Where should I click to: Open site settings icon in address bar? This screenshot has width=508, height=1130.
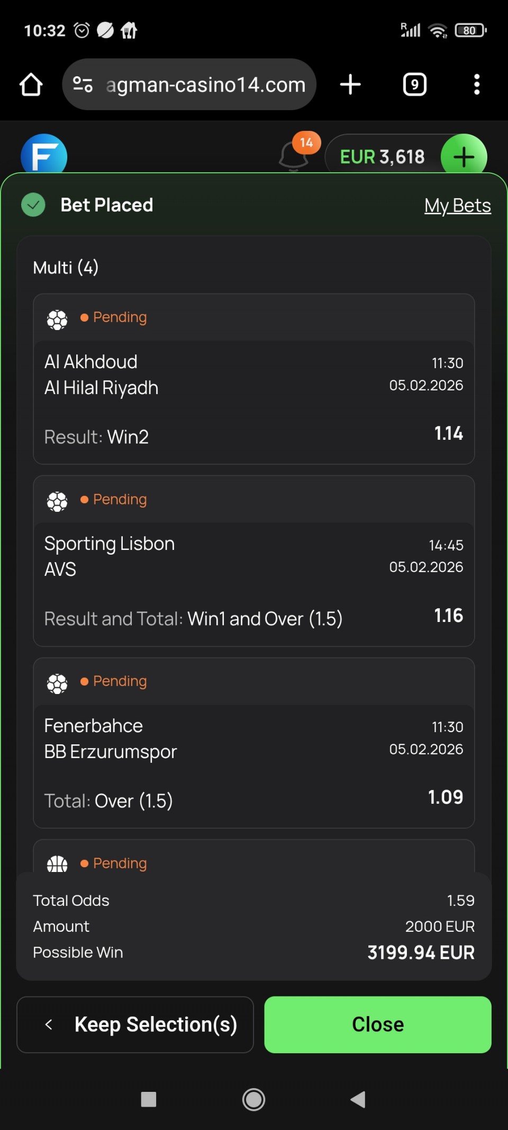click(83, 85)
